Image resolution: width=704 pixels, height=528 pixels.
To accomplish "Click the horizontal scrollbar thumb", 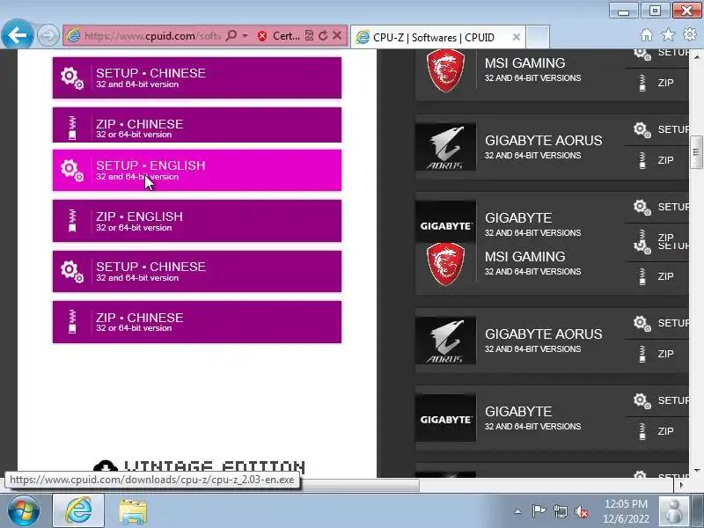I will [x=359, y=485].
